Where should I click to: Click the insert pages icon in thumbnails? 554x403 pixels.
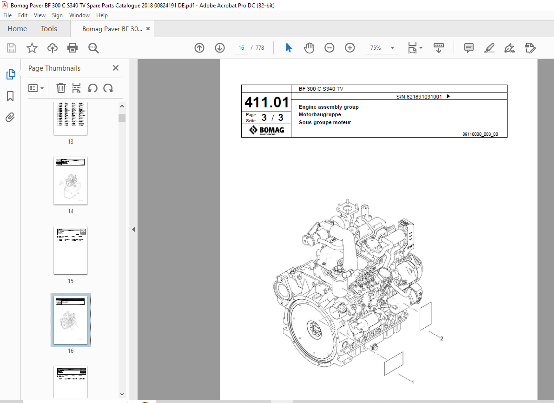coord(76,88)
